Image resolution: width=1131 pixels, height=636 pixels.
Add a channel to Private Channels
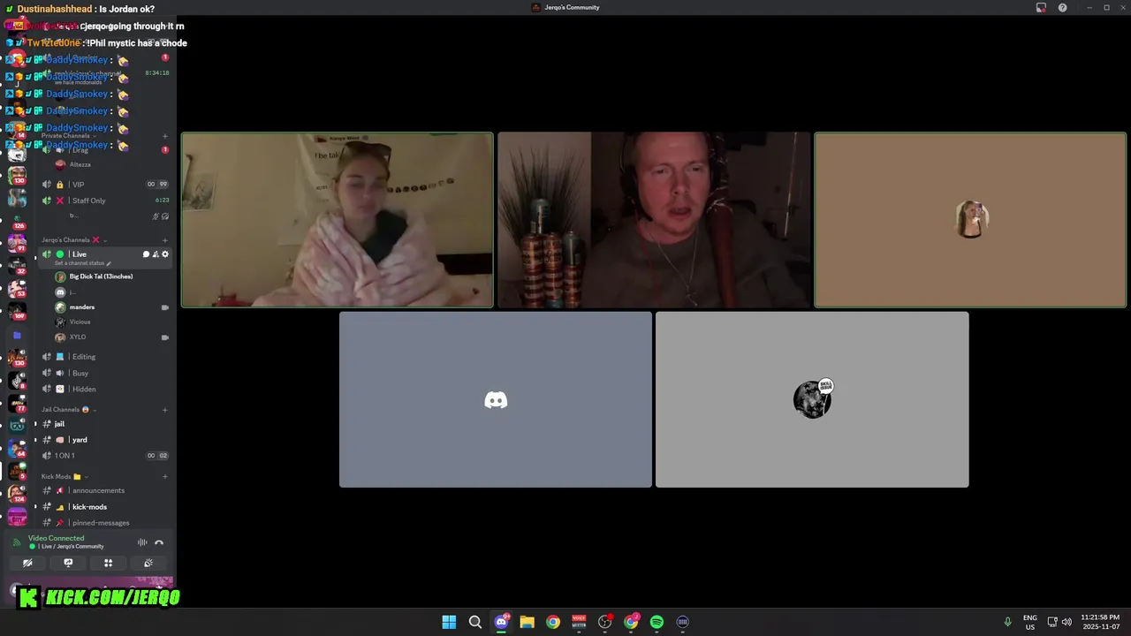coord(165,136)
